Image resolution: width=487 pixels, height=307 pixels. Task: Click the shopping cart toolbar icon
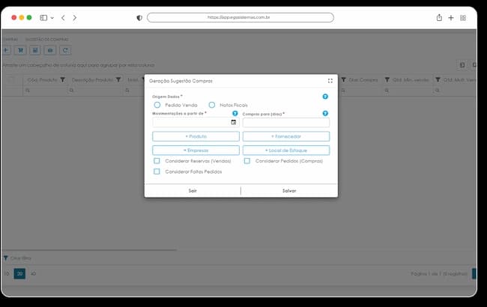pyautogui.click(x=20, y=50)
